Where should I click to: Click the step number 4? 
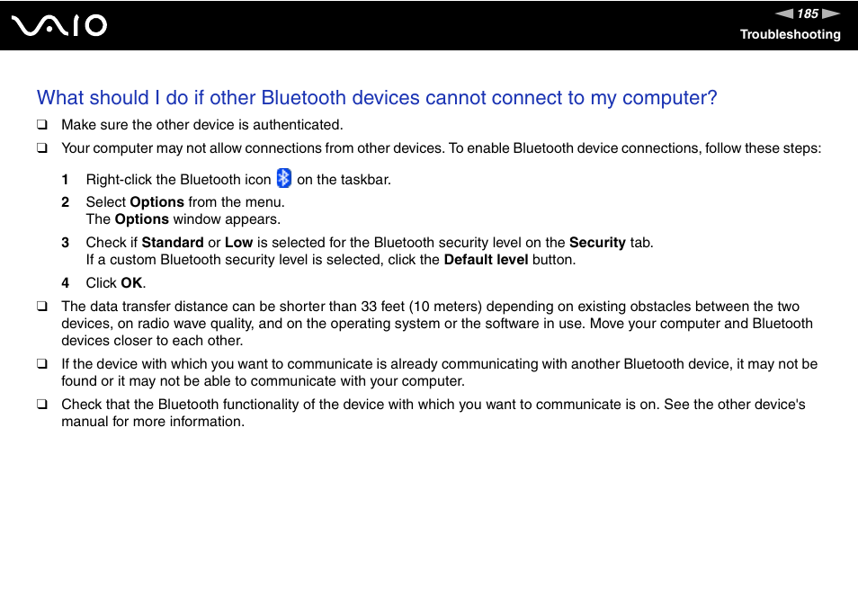coord(65,283)
